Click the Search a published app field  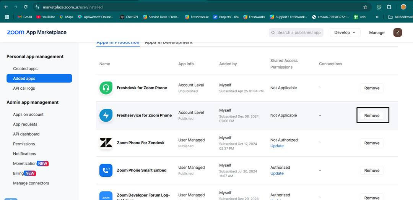click(x=296, y=32)
